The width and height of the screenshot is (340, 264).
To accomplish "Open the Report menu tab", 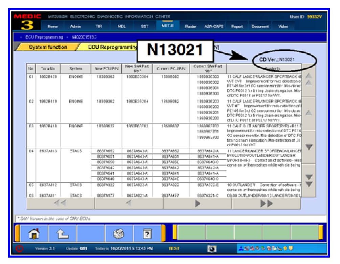I will coord(237,26).
